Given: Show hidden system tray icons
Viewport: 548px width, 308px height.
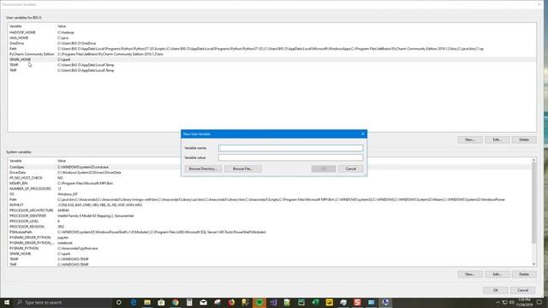Looking at the screenshot, I should (497, 302).
